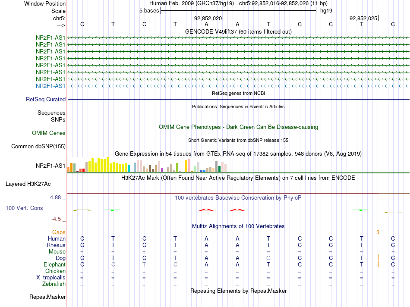Select the Human species row label
The height and width of the screenshot is (307, 410).
(57, 238)
